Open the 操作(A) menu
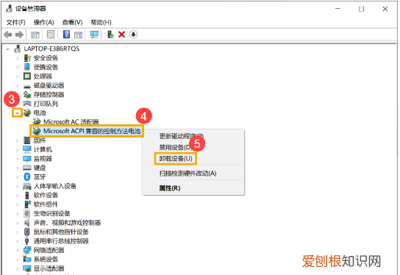 43,23
